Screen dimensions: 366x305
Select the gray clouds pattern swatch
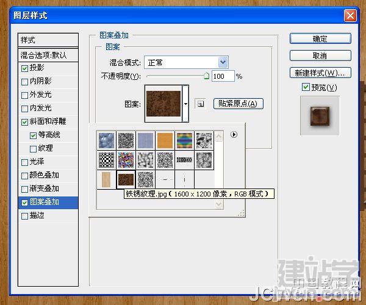pyautogui.click(x=204, y=160)
